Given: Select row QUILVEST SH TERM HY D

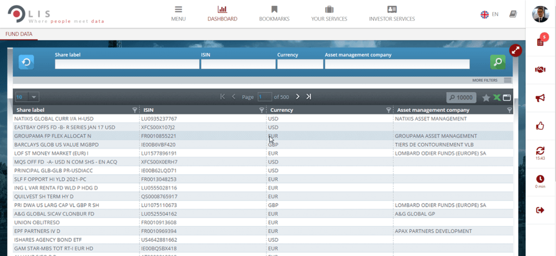Looking at the screenshot, I should pyautogui.click(x=263, y=196).
